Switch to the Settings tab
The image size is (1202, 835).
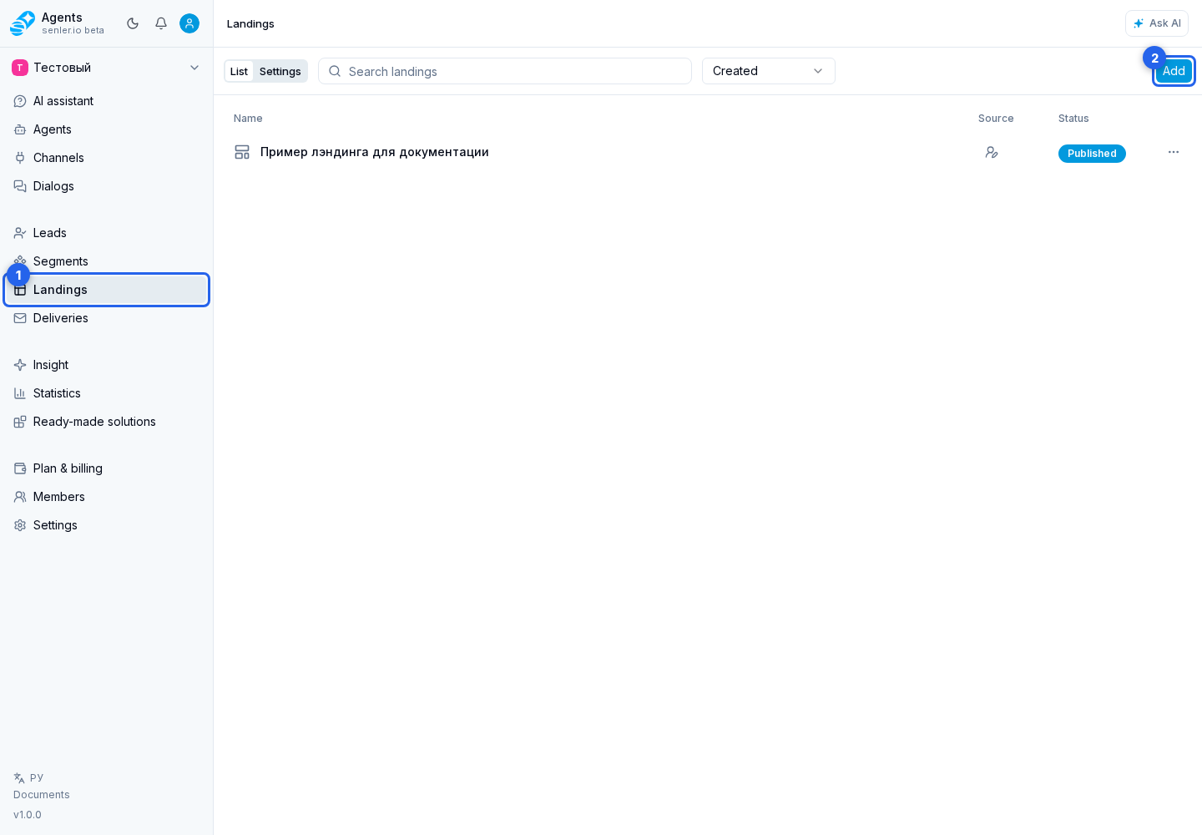[280, 71]
